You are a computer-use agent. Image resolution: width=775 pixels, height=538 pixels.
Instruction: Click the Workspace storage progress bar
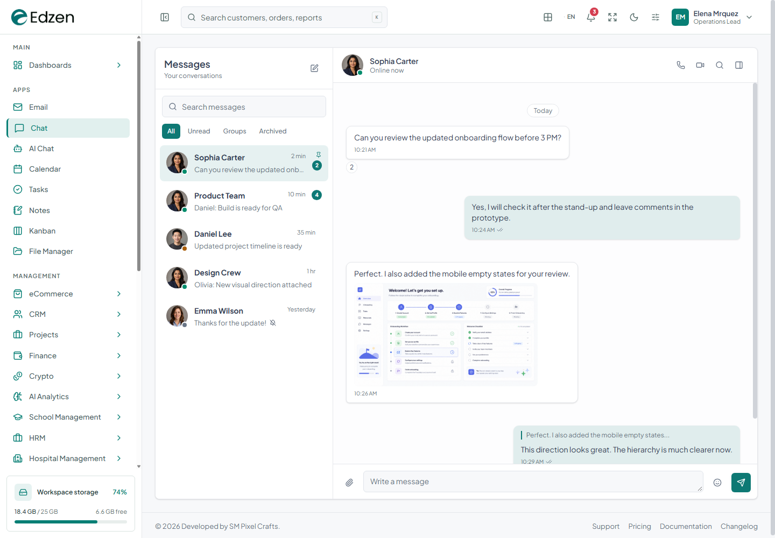71,522
